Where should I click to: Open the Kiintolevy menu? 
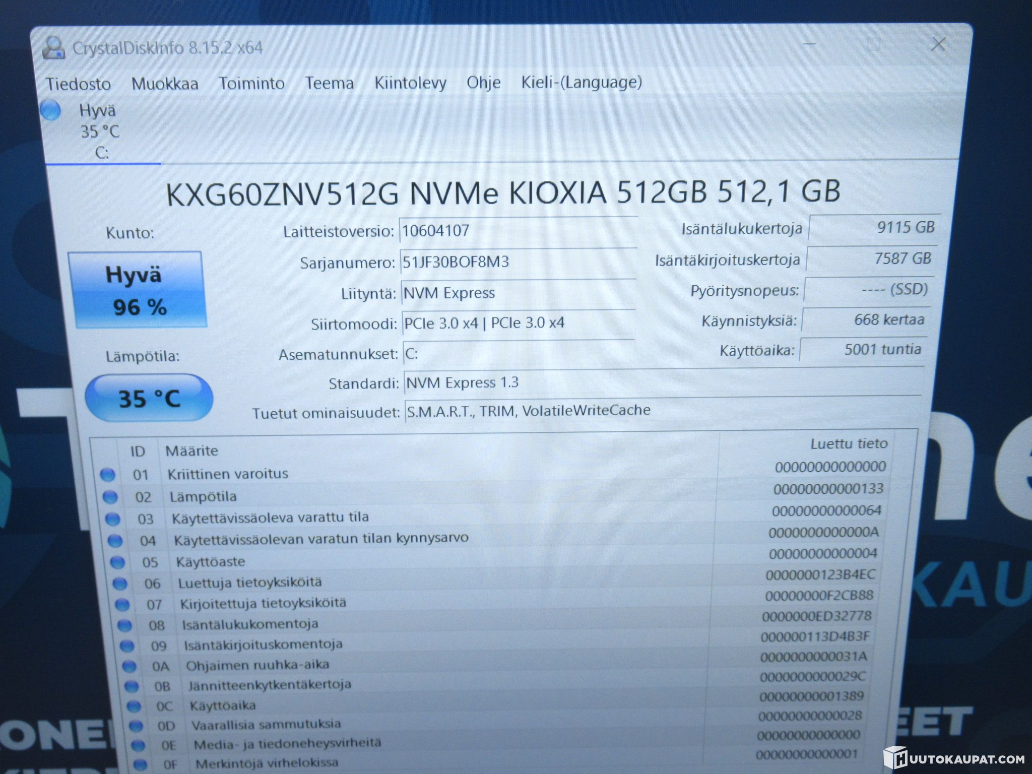tap(410, 83)
